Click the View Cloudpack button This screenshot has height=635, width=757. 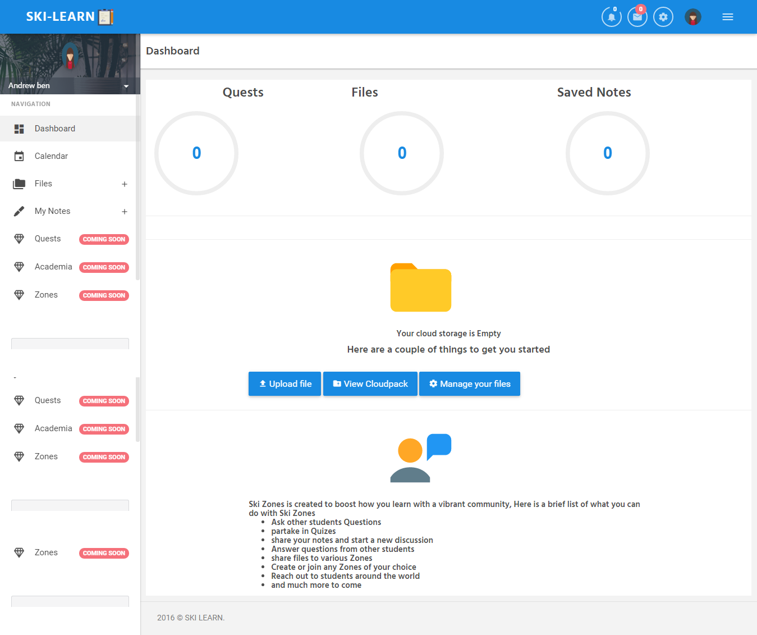(370, 384)
